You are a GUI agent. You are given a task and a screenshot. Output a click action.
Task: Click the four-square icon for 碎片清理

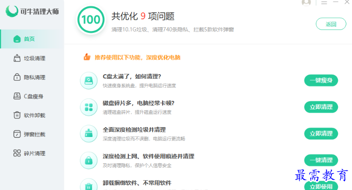(17, 153)
